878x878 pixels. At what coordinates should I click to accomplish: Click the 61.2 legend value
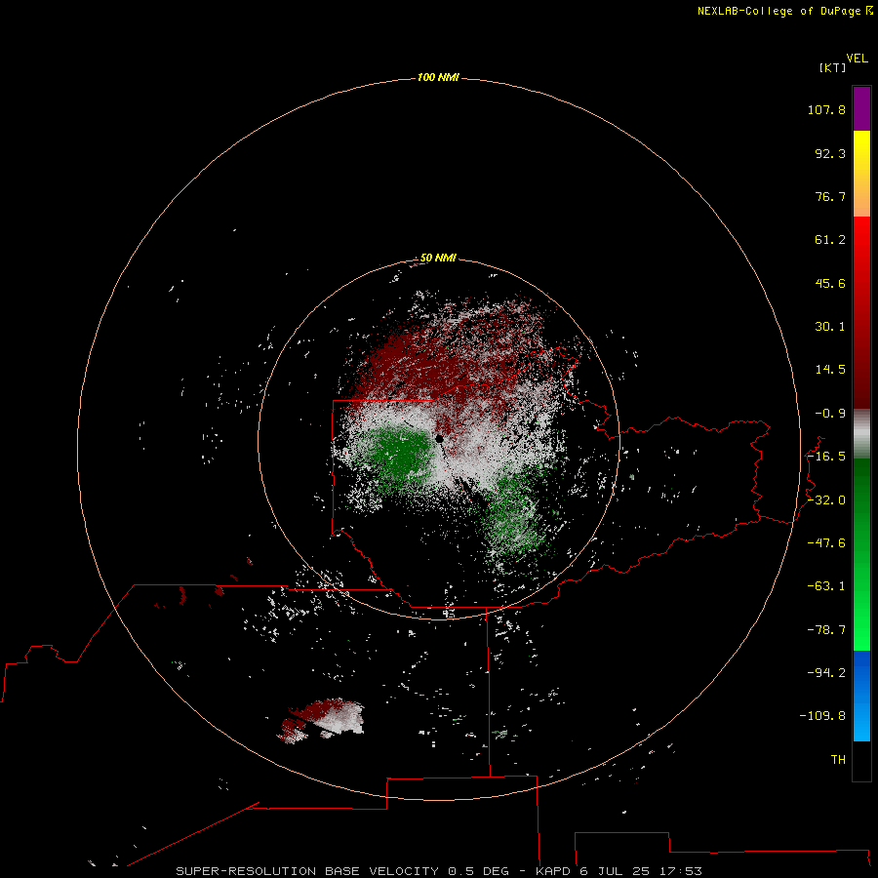(830, 240)
